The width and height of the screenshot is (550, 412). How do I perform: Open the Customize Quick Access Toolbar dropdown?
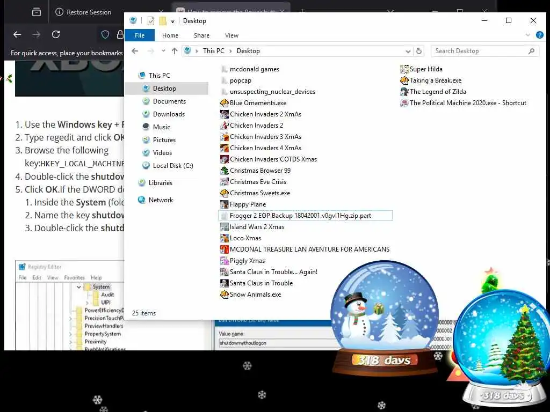pos(172,21)
